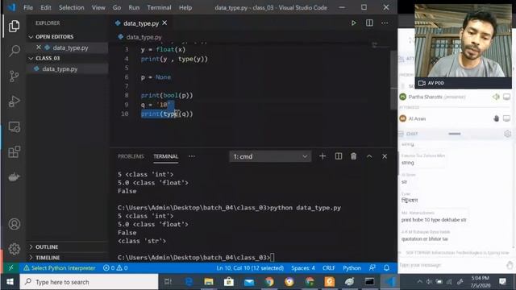
Task: Open the Terminal menu
Action: pyautogui.click(x=159, y=7)
